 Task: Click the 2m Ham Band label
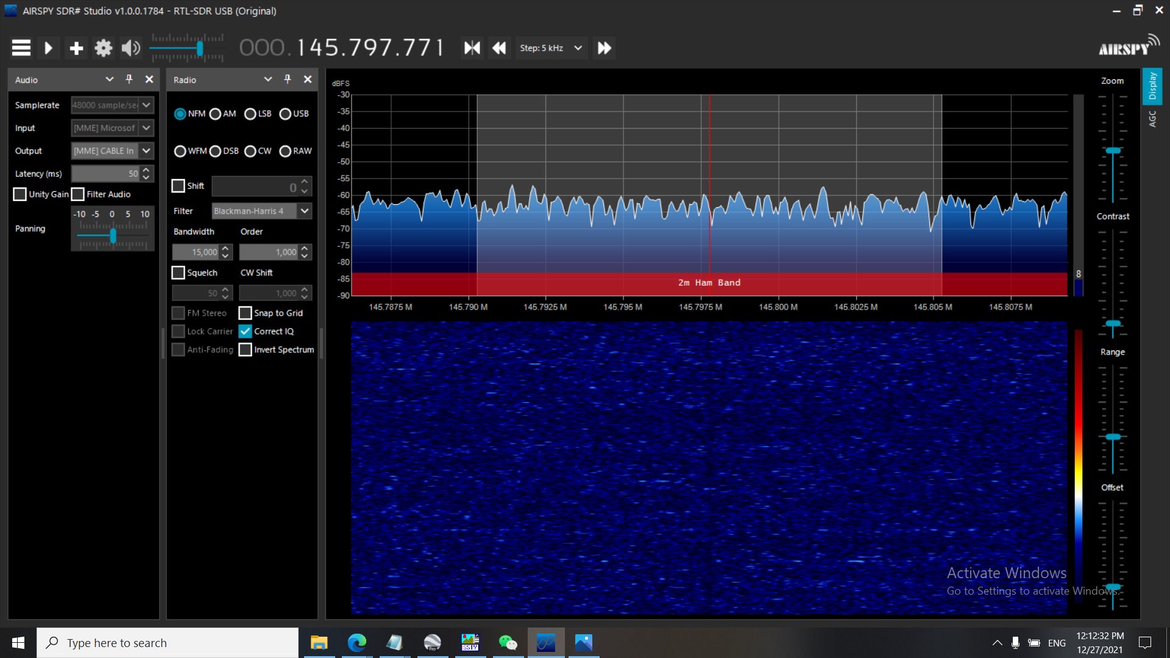pyautogui.click(x=709, y=283)
